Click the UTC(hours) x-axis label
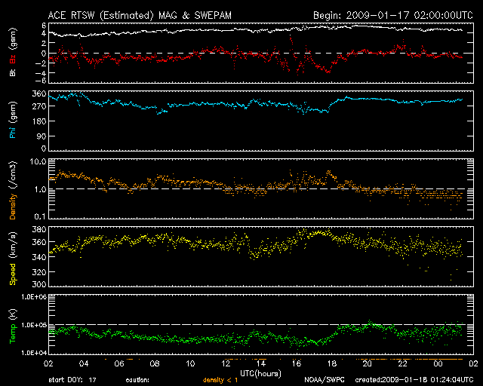483x386 pixels. point(260,374)
